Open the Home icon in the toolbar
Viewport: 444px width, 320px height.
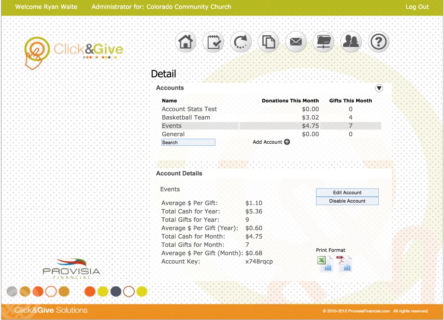coord(186,42)
